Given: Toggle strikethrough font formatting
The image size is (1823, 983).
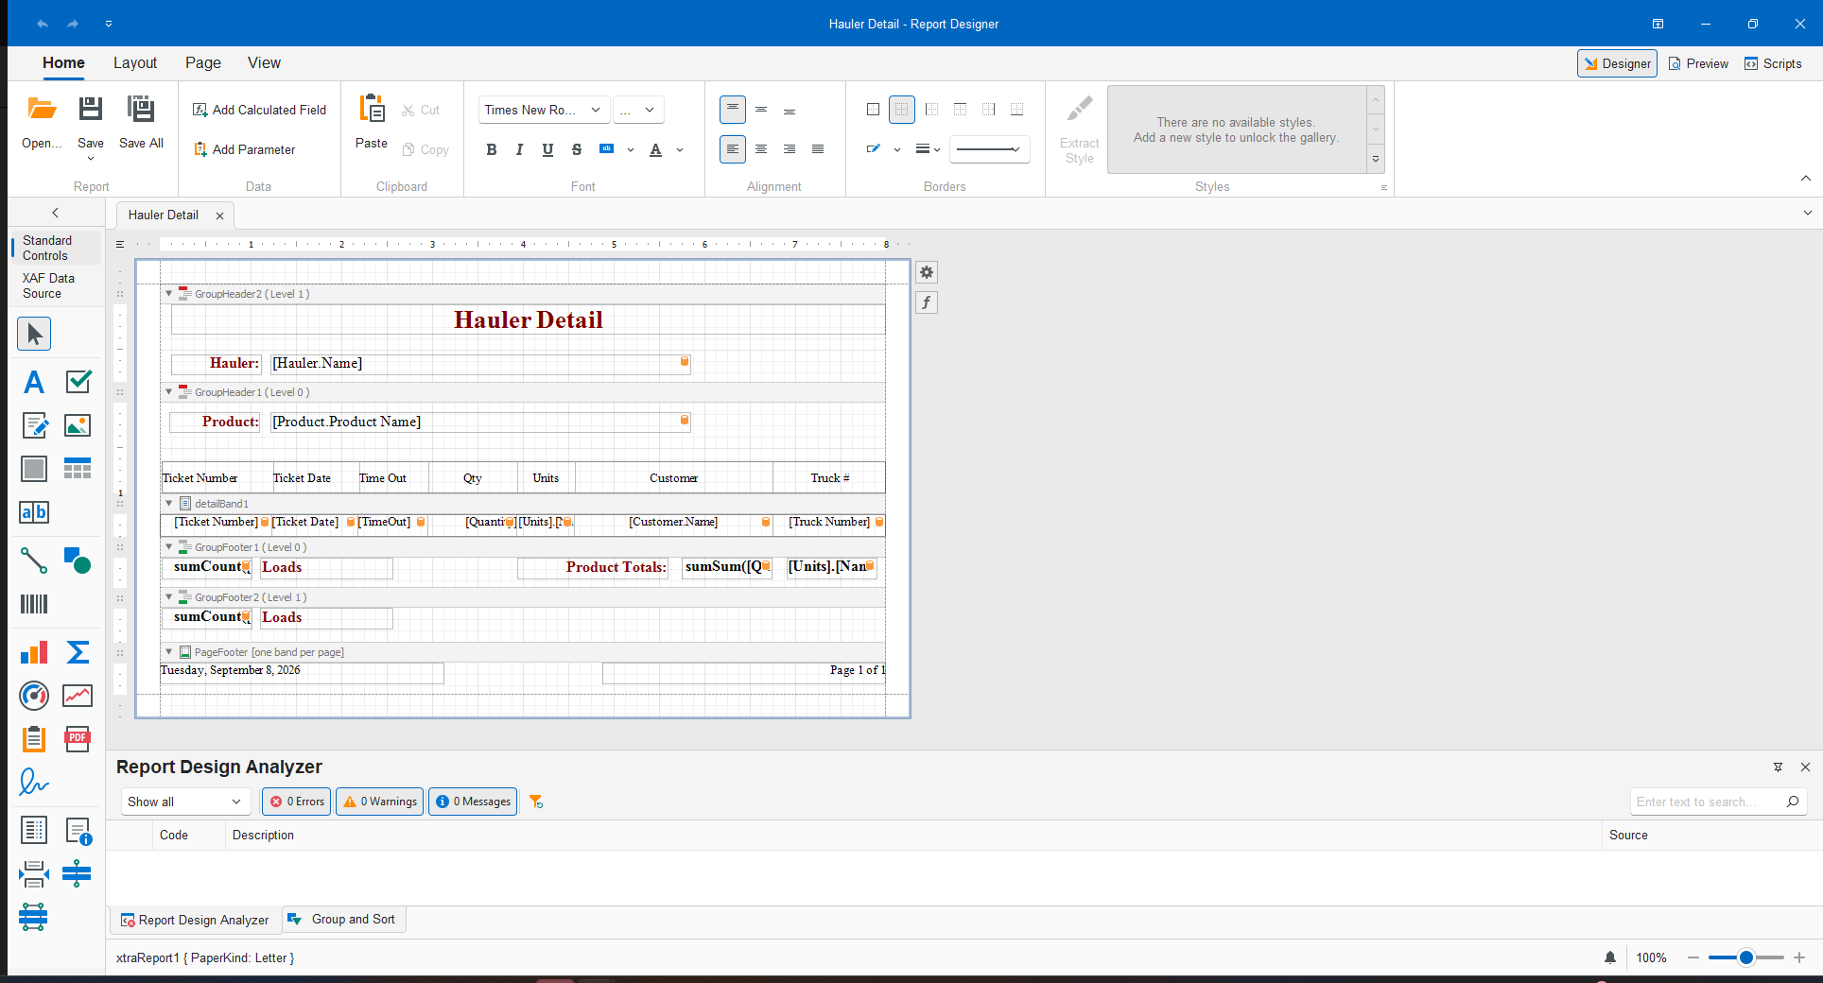Looking at the screenshot, I should tap(576, 149).
